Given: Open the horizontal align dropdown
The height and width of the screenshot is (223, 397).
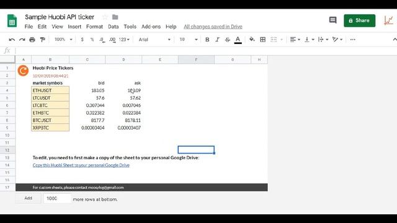Looking at the screenshot, I should coord(295,40).
